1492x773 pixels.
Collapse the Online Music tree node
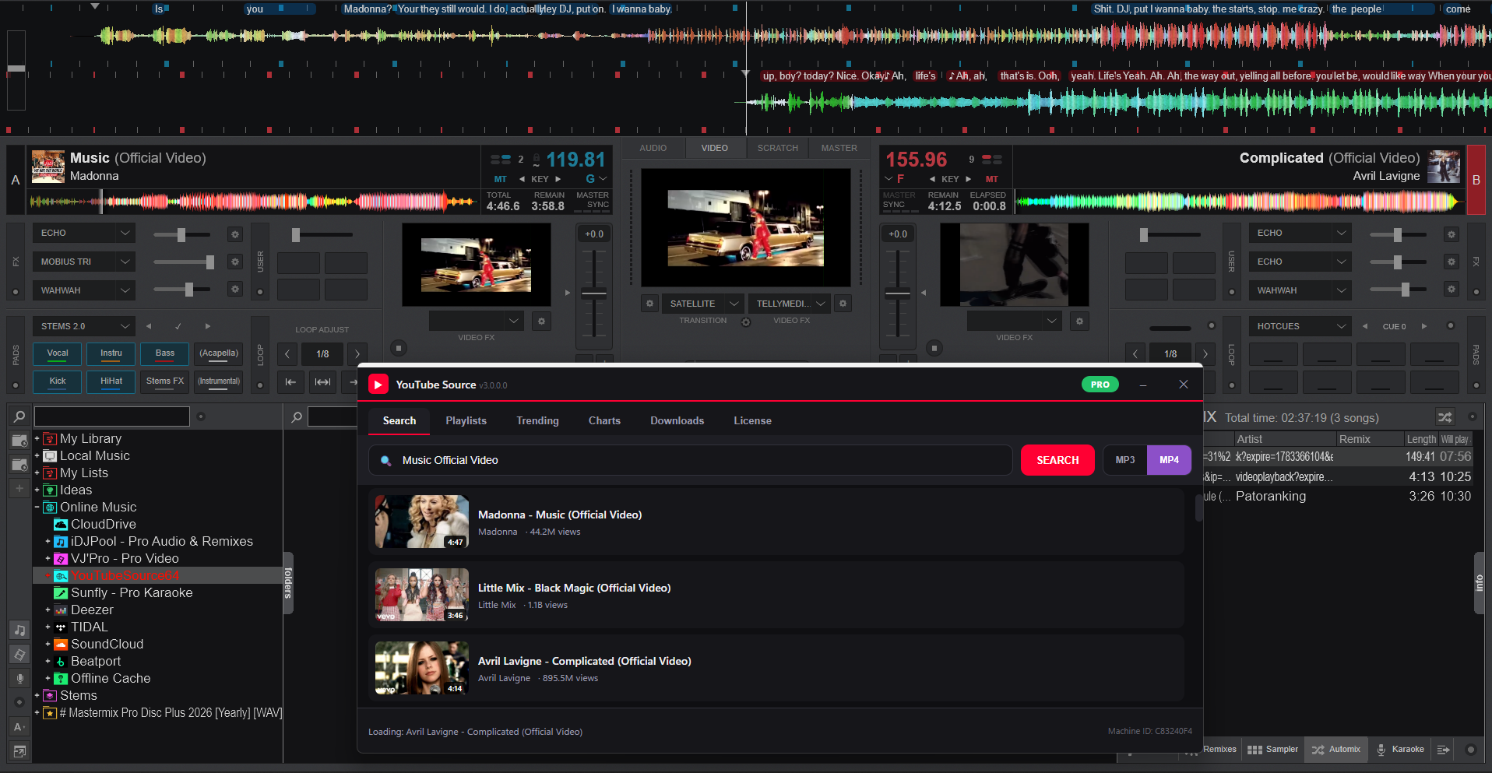pyautogui.click(x=37, y=508)
